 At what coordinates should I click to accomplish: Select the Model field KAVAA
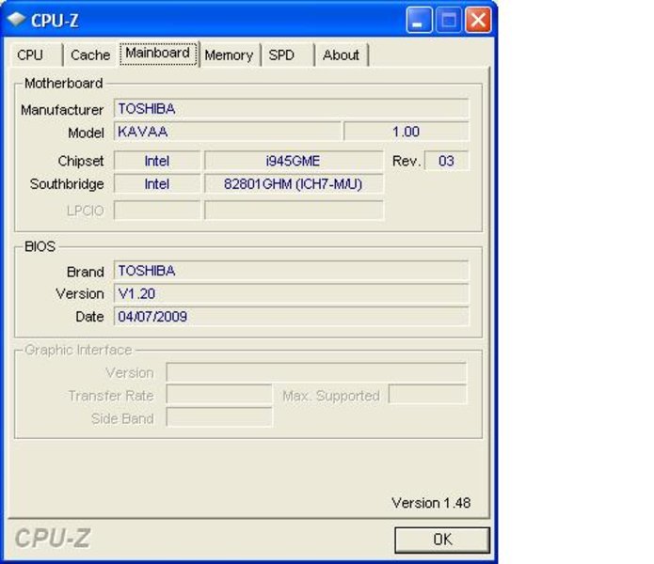pos(228,132)
